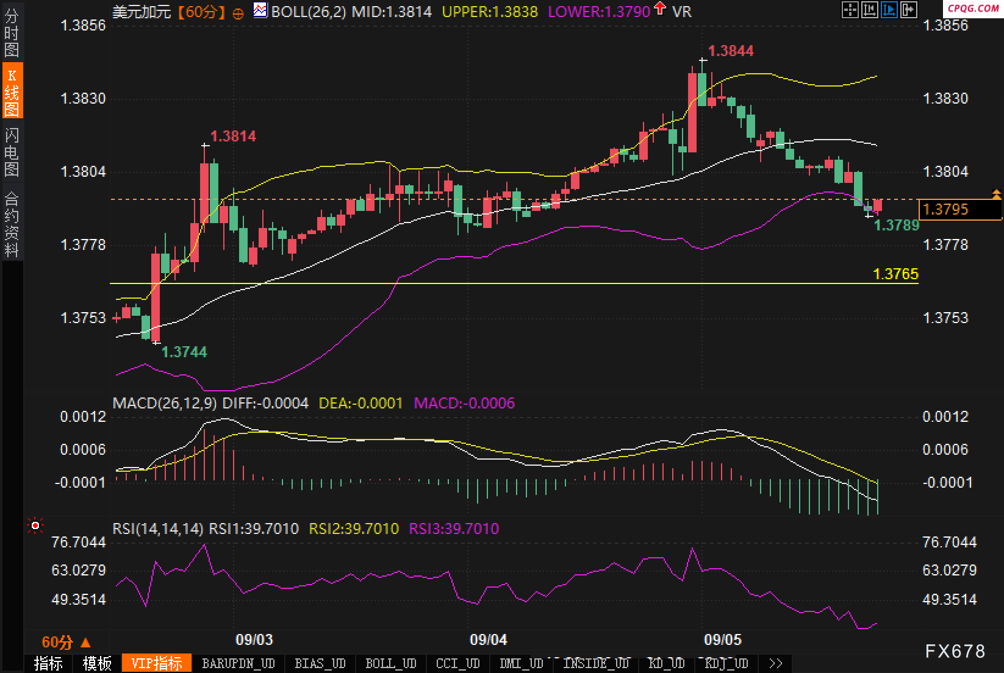Viewport: 1004px width, 673px height.
Task: Click the shift-chart-right arrow icon
Action: pos(909,10)
